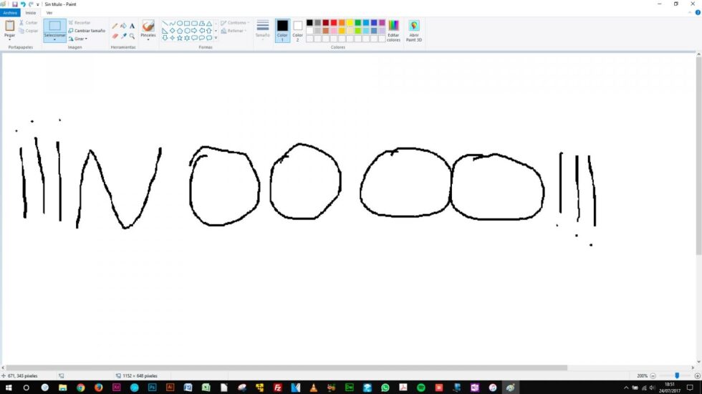Select the Eraser tool
702x394 pixels.
coord(115,36)
